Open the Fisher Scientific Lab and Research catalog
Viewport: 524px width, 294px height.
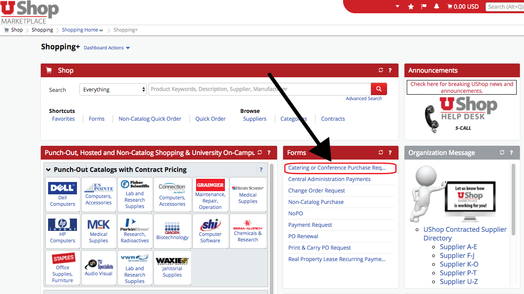point(135,195)
